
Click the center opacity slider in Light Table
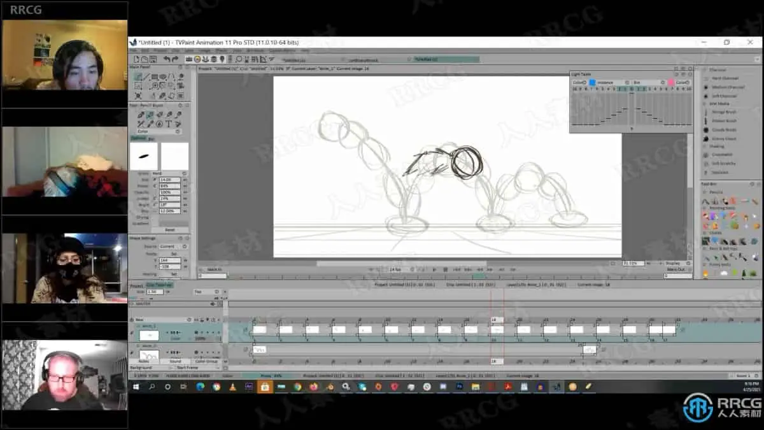pyautogui.click(x=632, y=108)
